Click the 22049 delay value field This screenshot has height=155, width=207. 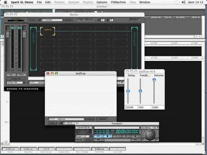tap(131, 108)
